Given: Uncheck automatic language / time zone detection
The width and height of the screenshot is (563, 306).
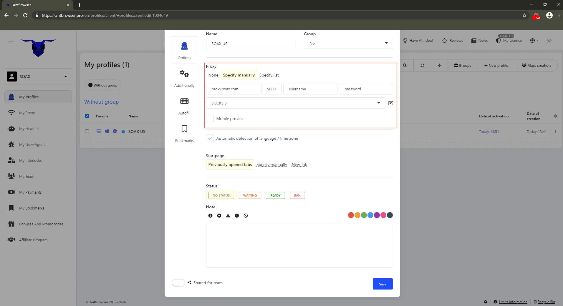Looking at the screenshot, I should coord(210,138).
